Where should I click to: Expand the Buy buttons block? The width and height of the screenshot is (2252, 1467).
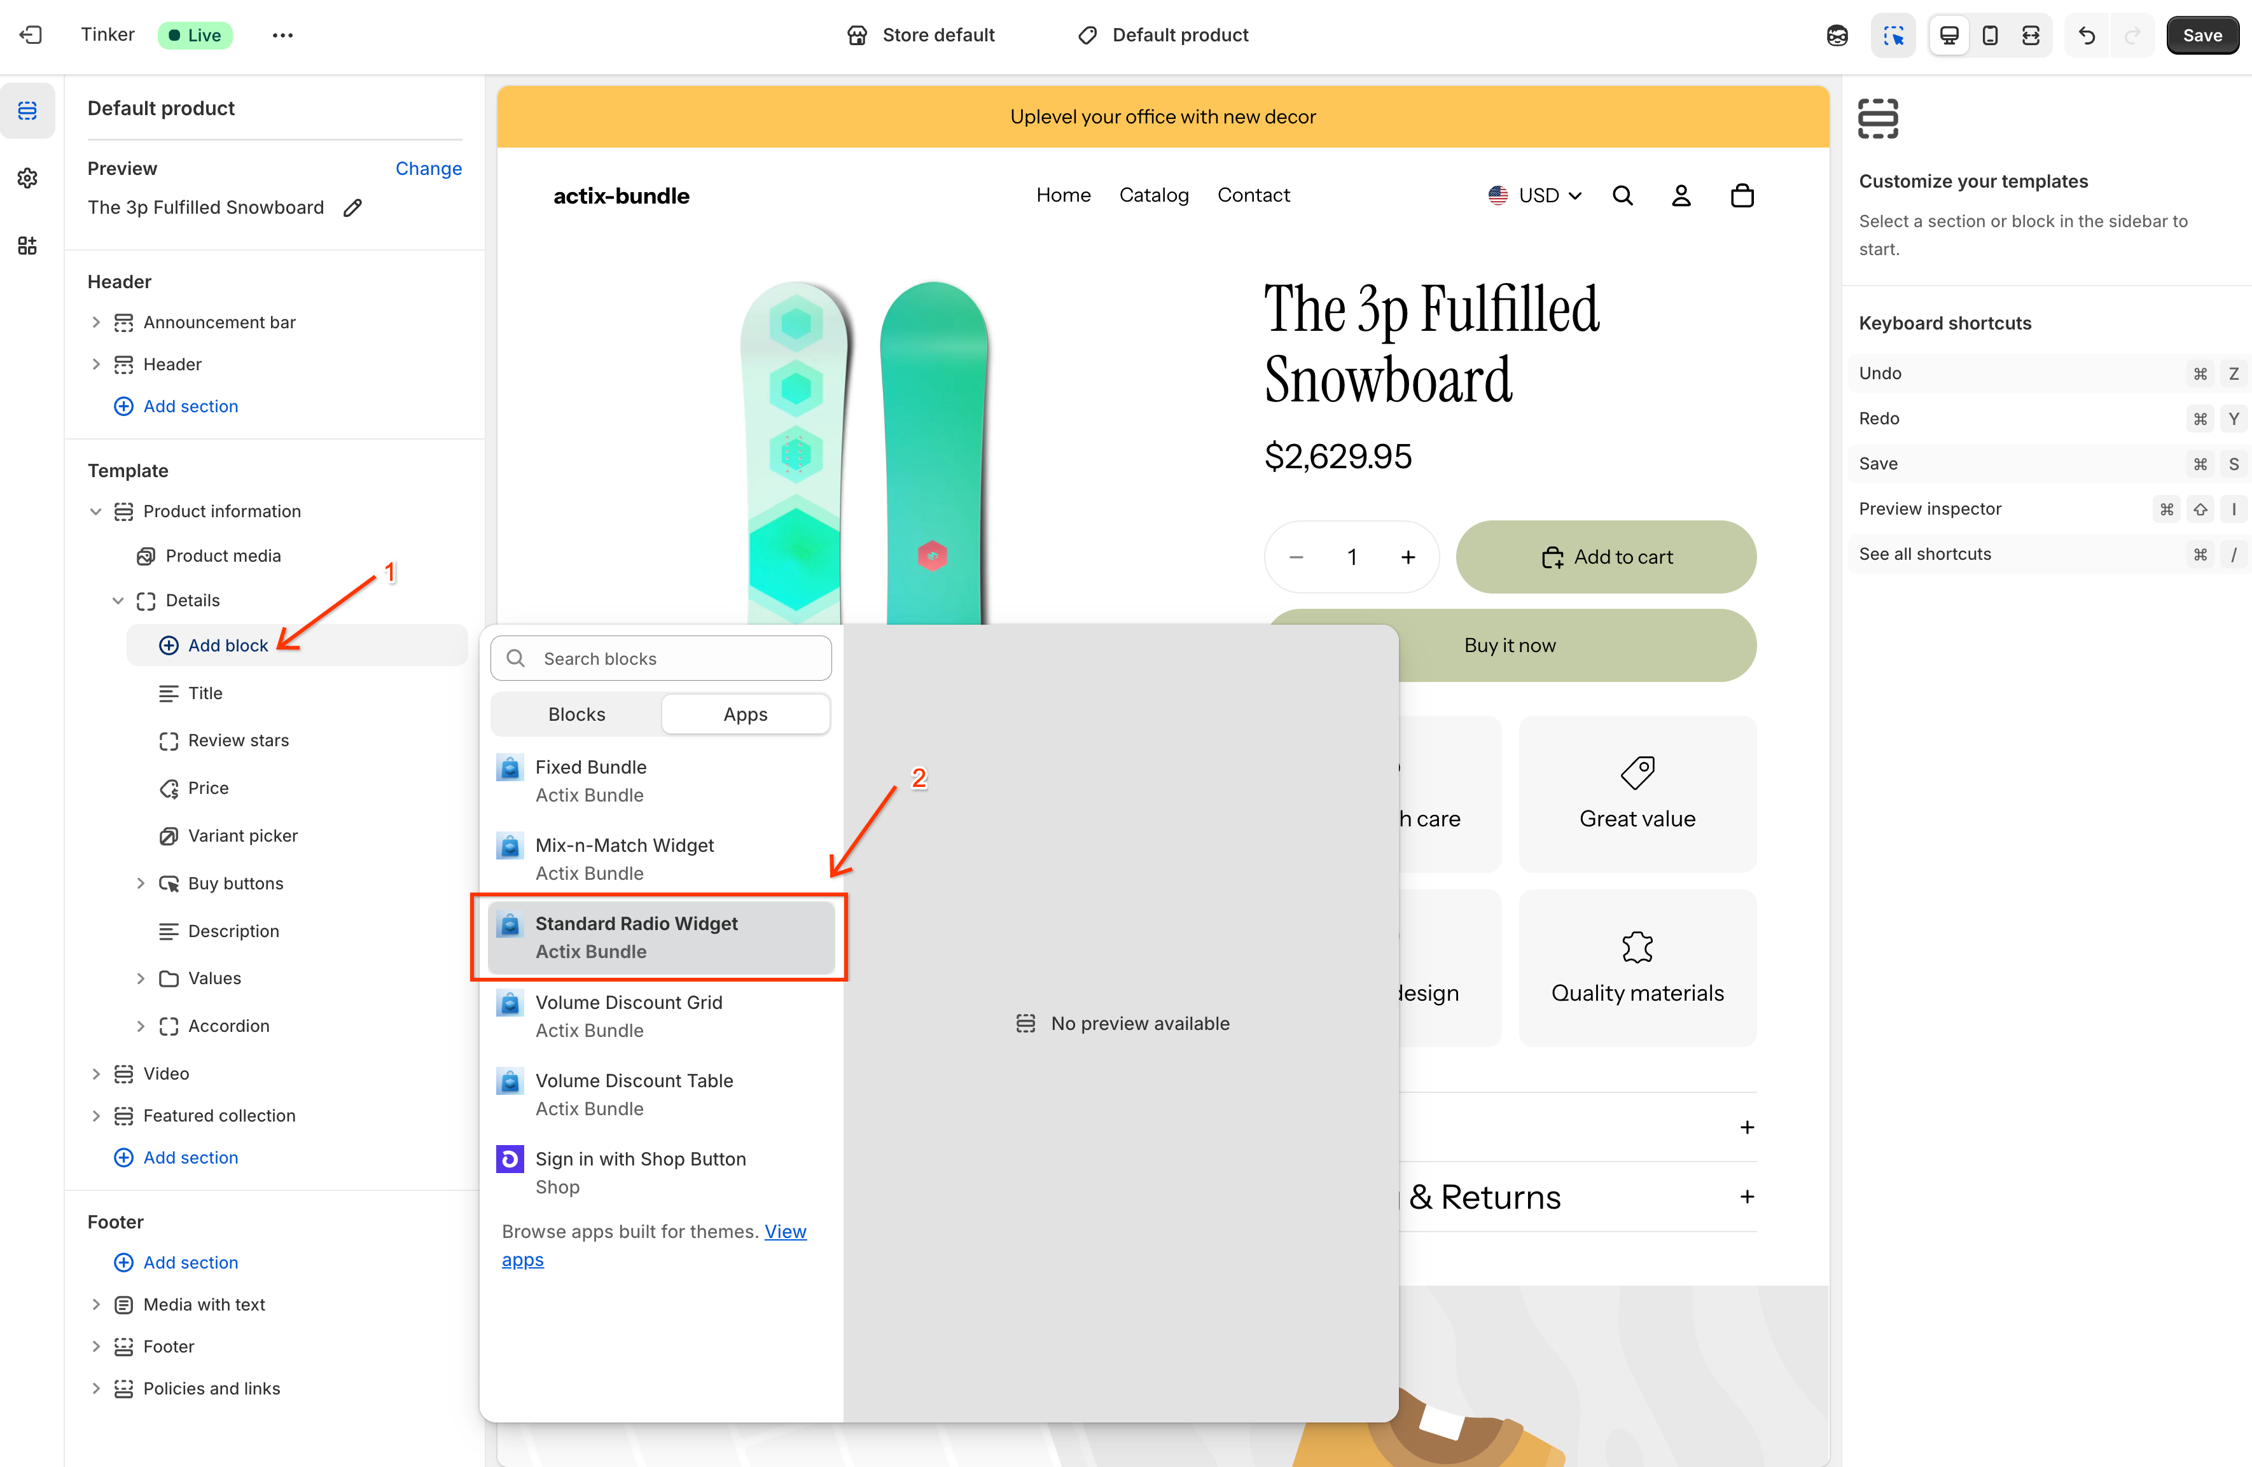coord(141,883)
